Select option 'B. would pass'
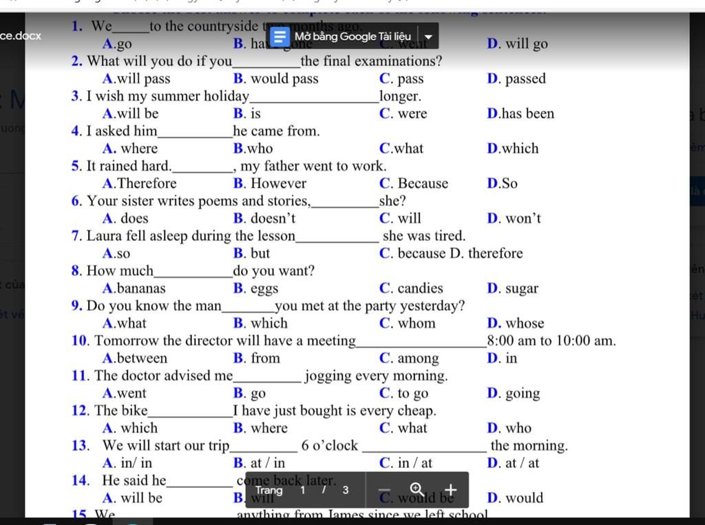This screenshot has width=705, height=525. pos(275,78)
